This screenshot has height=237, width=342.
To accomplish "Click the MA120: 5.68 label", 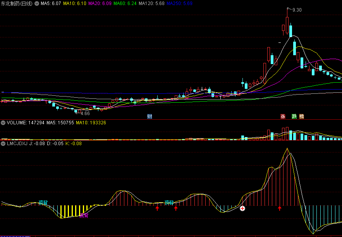I will [151, 3].
